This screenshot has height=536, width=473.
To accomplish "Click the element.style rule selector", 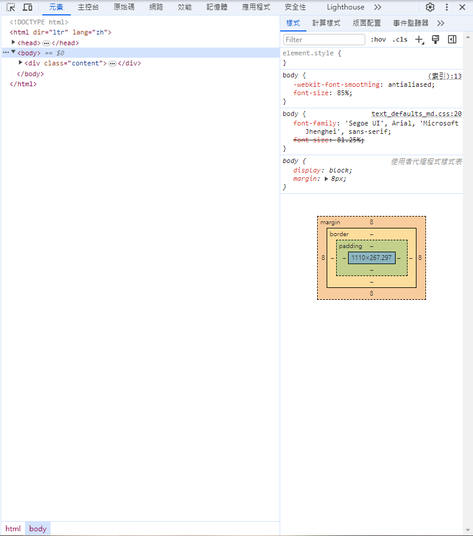I will point(308,53).
